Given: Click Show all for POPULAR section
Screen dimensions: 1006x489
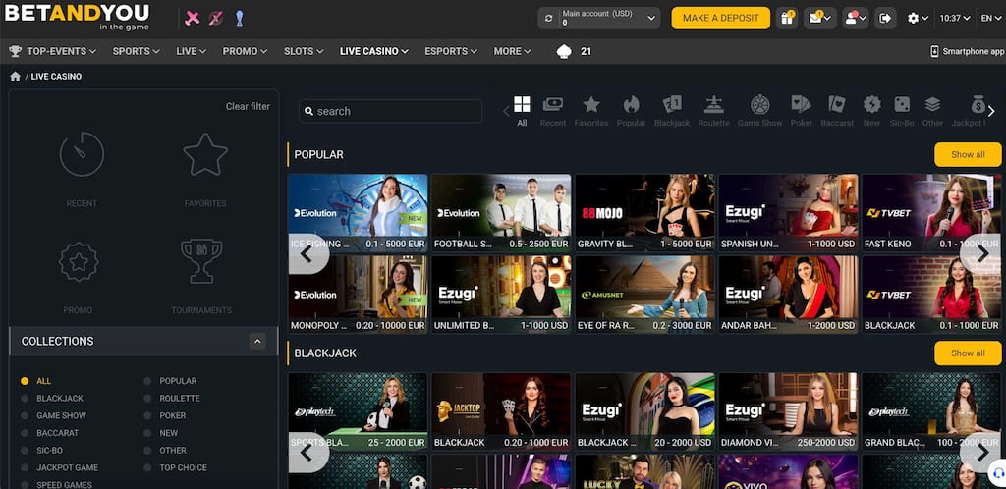Looking at the screenshot, I should (x=968, y=154).
